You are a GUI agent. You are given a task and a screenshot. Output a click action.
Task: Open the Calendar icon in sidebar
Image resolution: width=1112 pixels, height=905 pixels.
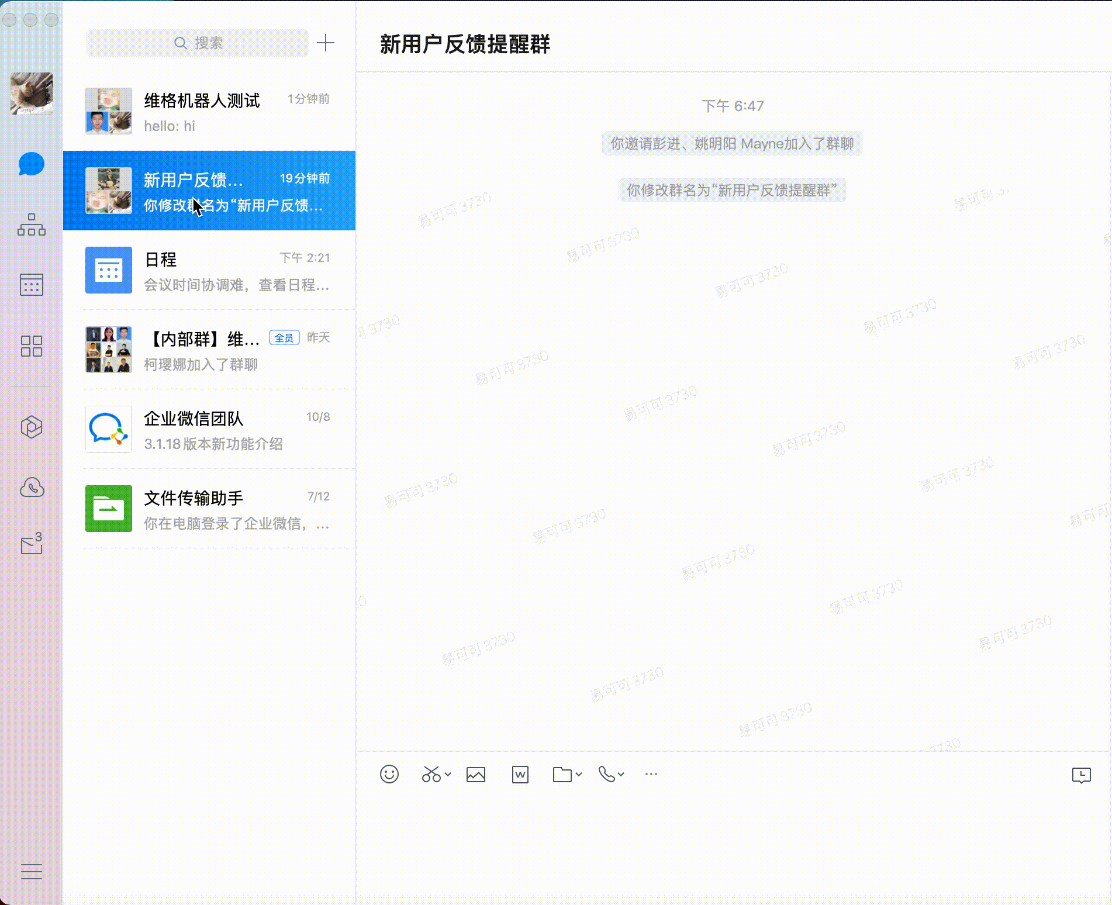32,285
